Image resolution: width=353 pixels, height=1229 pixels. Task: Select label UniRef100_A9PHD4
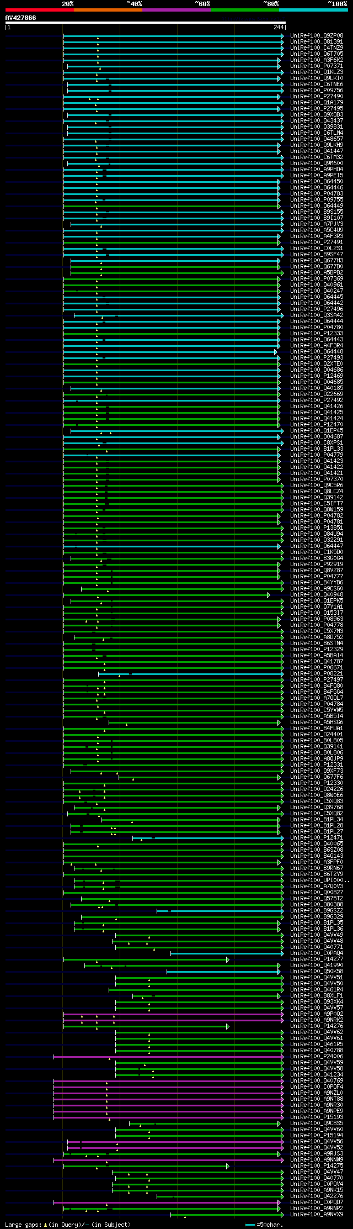tap(317, 170)
